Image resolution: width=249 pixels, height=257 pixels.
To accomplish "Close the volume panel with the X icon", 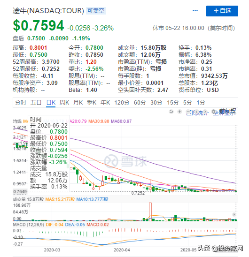I will (234, 214).
